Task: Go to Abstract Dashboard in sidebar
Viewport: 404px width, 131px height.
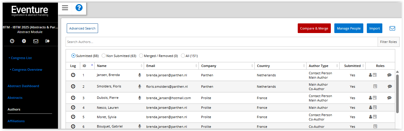Action: pos(23,86)
